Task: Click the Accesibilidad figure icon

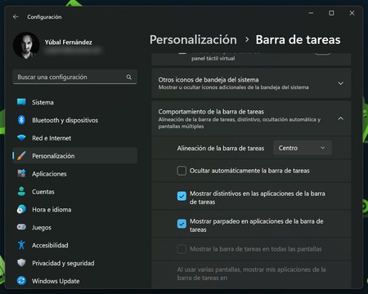Action: 21,245
